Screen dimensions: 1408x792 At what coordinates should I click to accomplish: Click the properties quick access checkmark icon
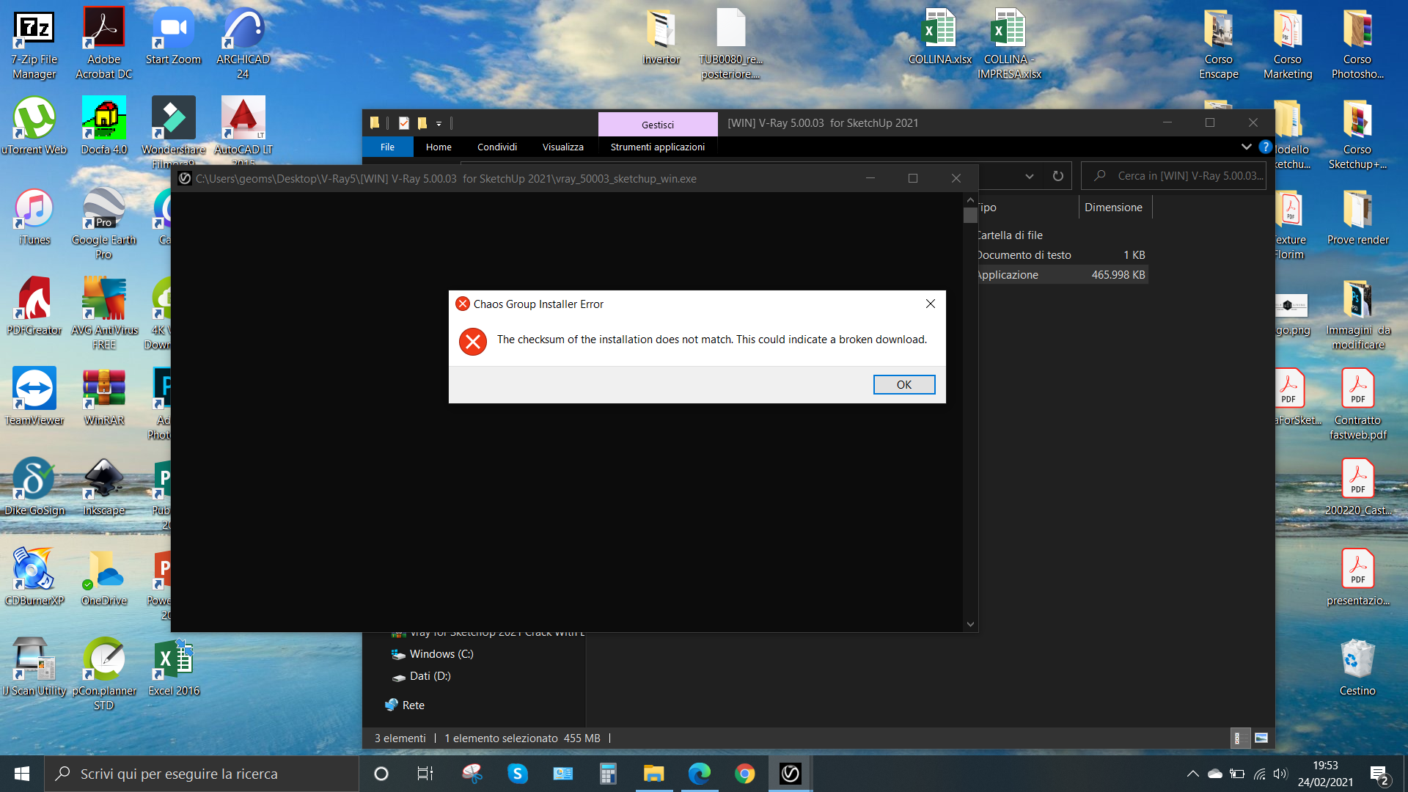tap(403, 123)
